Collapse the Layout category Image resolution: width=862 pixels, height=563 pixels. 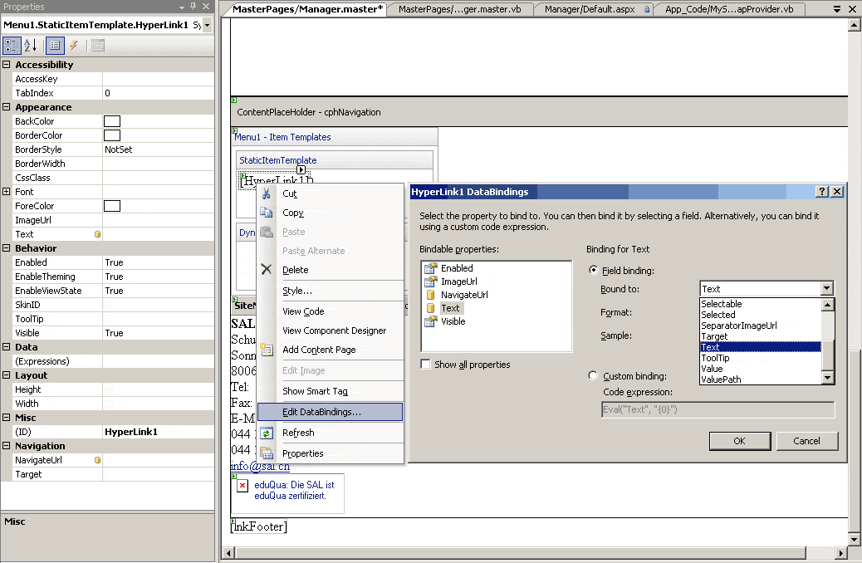coord(6,375)
